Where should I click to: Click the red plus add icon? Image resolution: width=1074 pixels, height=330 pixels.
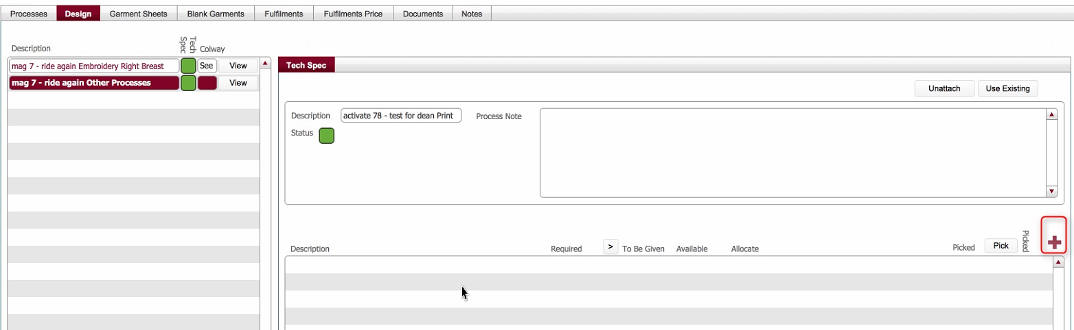coord(1054,242)
